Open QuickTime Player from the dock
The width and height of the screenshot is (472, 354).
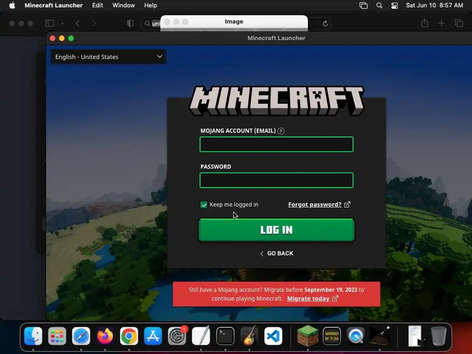(x=356, y=336)
